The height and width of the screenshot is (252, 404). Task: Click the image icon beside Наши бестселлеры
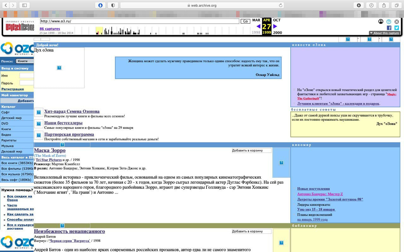click(x=39, y=123)
